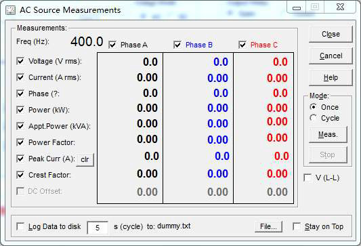Image resolution: width=361 pixels, height=246 pixels.
Task: Select the Once mode radio button
Action: coord(313,107)
